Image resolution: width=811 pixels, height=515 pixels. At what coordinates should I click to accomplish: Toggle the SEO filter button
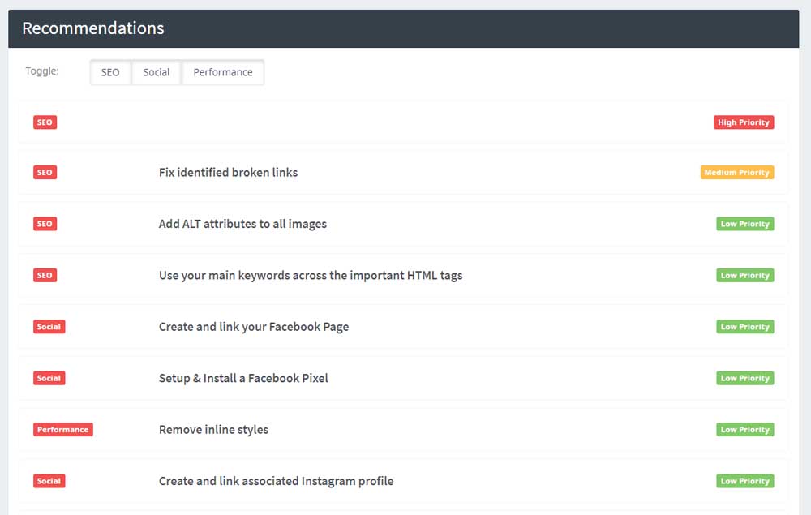click(110, 72)
